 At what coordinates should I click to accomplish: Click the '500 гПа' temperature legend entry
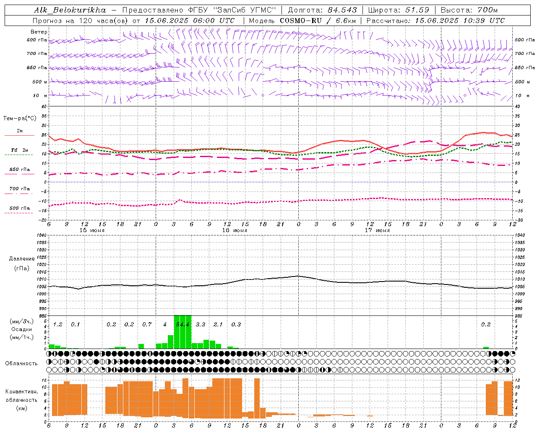click(20, 208)
